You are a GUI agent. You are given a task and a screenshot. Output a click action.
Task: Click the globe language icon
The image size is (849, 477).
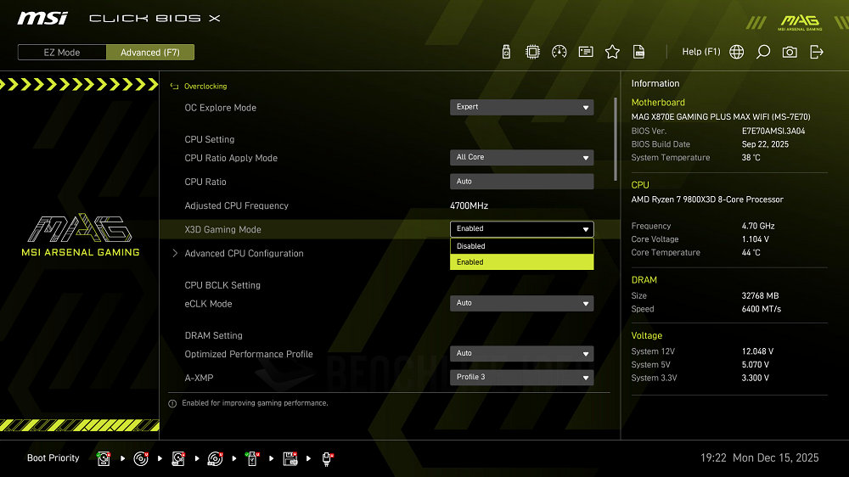click(737, 52)
